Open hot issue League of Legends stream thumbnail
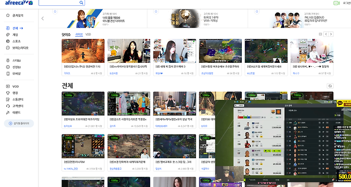Image resolution: width=351 pixels, height=187 pixels. [x=266, y=51]
